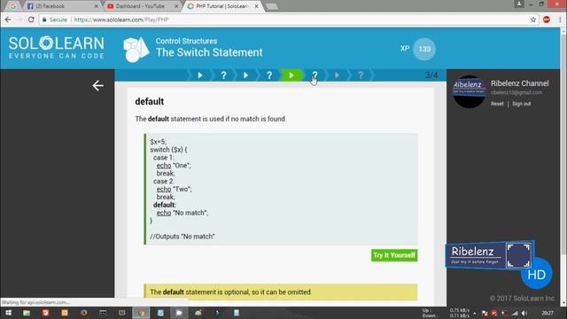This screenshot has width=567, height=319.
Task: Click the greyed-out last quiz step
Action: [x=361, y=75]
